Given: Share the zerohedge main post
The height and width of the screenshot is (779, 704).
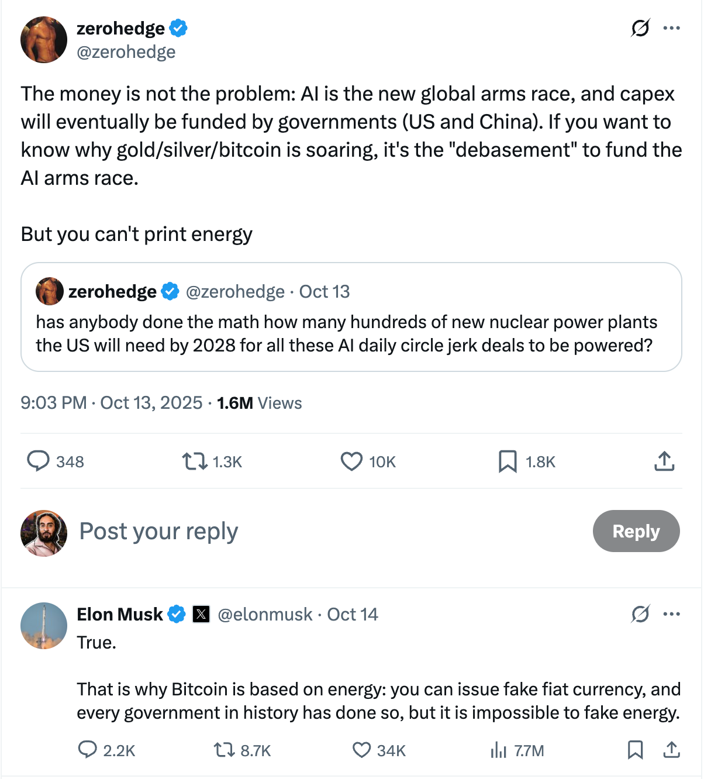Looking at the screenshot, I should tap(664, 461).
